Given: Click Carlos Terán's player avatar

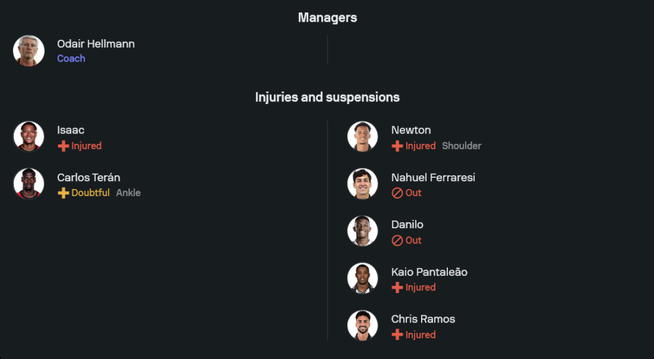Looking at the screenshot, I should click(x=29, y=184).
